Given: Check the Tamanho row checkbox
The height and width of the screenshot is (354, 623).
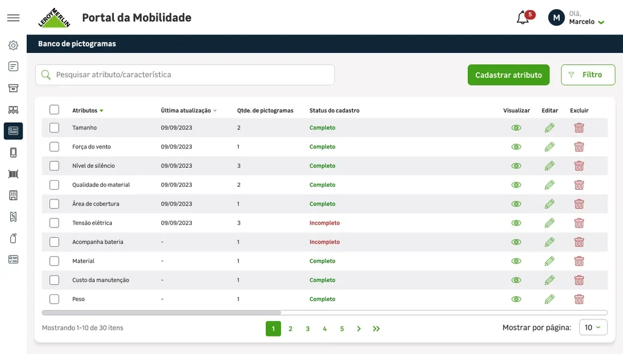Looking at the screenshot, I should click(x=54, y=128).
